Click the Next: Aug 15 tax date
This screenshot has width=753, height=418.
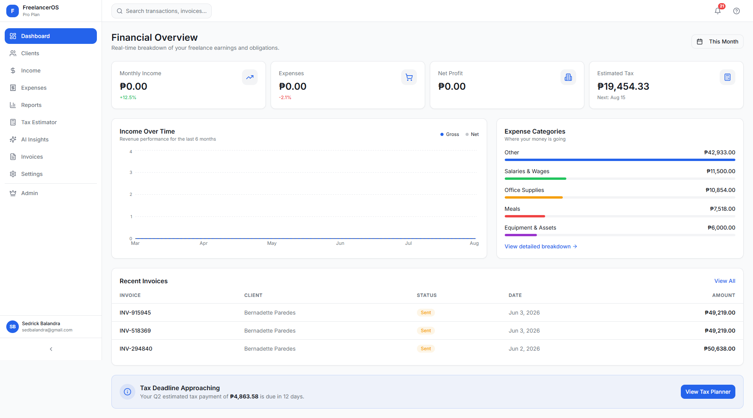(x=611, y=98)
